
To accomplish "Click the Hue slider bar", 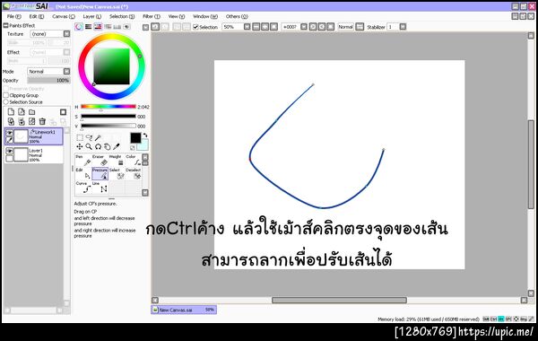I will (x=108, y=107).
